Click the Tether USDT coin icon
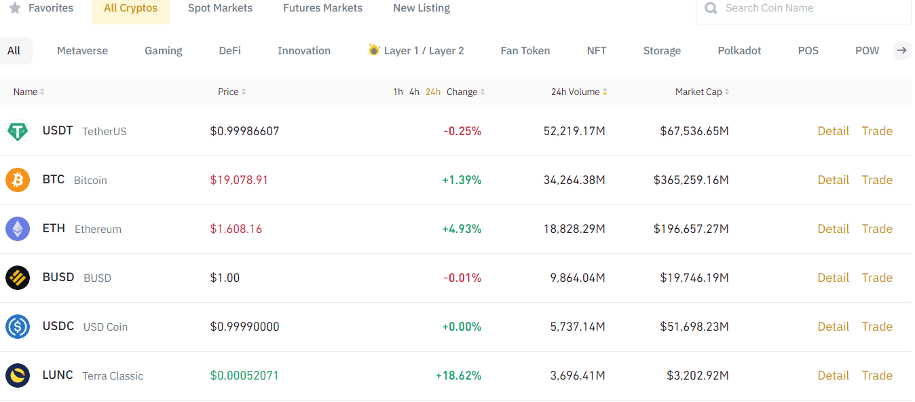 [x=18, y=132]
